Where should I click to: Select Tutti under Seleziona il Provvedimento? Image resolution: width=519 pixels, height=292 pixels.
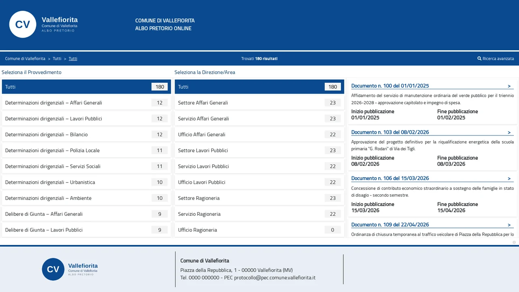pos(86,87)
